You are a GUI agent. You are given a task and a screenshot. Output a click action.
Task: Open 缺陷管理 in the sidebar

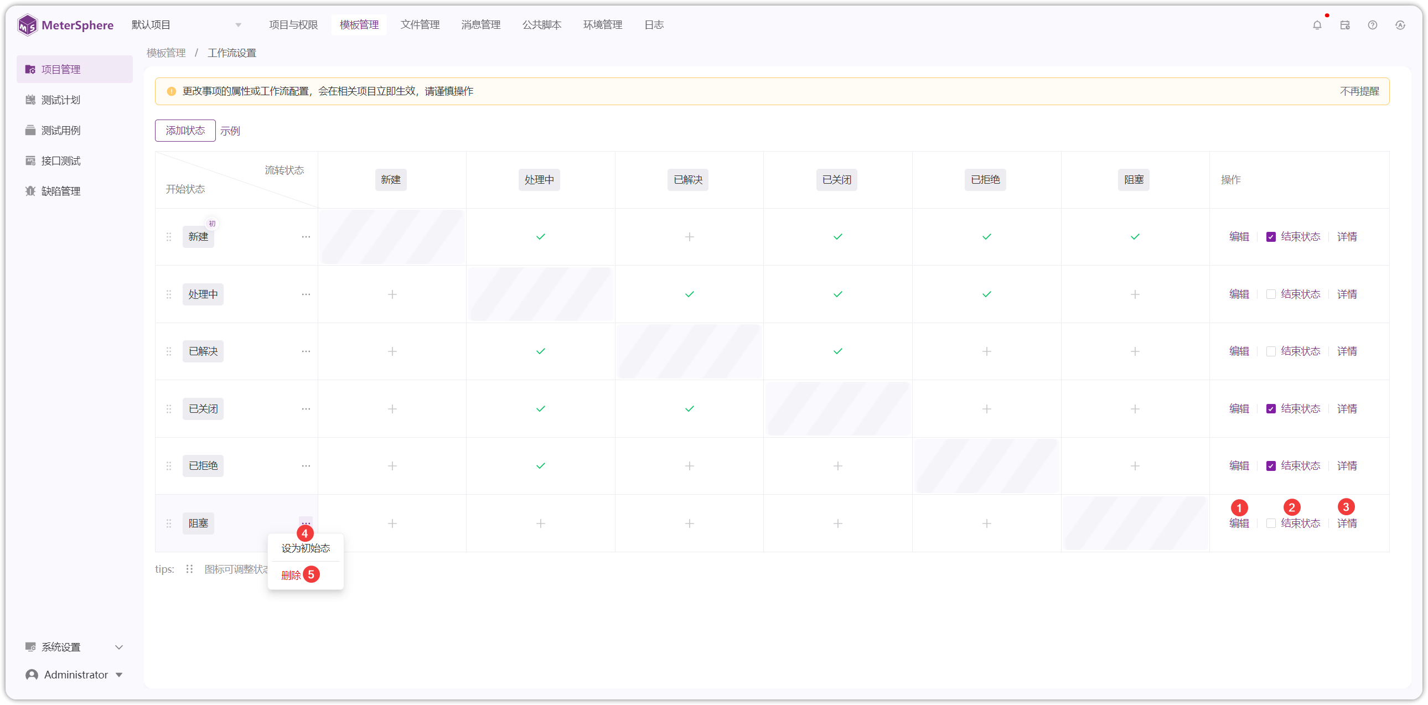point(74,191)
